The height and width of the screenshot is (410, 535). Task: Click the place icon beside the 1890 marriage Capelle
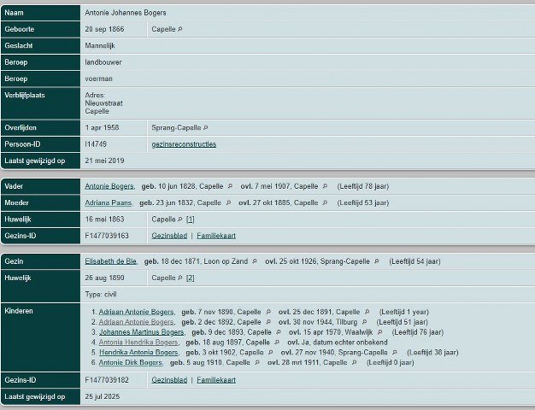coord(180,278)
